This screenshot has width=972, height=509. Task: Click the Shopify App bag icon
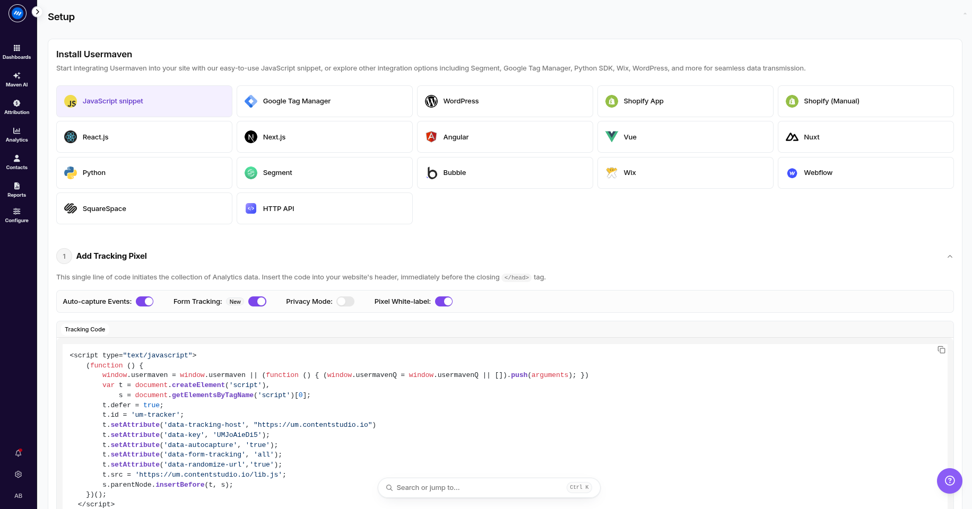tap(612, 101)
